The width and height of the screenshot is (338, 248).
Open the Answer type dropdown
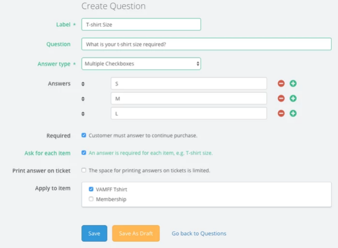click(x=141, y=64)
